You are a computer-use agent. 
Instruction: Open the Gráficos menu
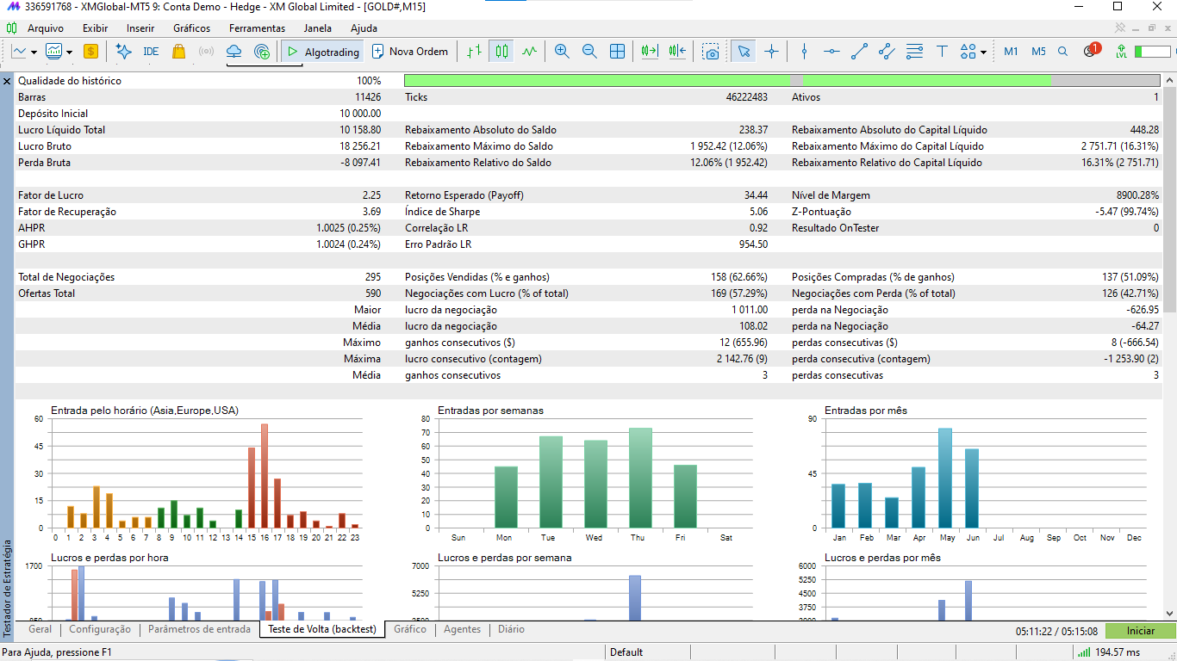coord(191,28)
